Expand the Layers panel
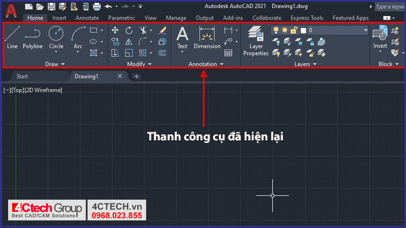 tap(306, 64)
